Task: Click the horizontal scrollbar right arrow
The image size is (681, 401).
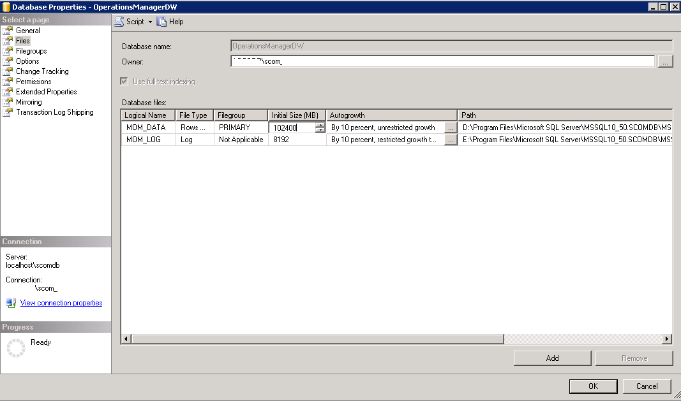Action: point(667,339)
